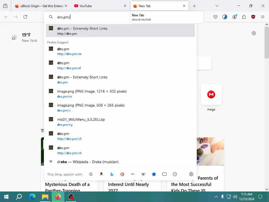Switch to the YouTube tab
The image size is (269, 202).
[100, 6]
